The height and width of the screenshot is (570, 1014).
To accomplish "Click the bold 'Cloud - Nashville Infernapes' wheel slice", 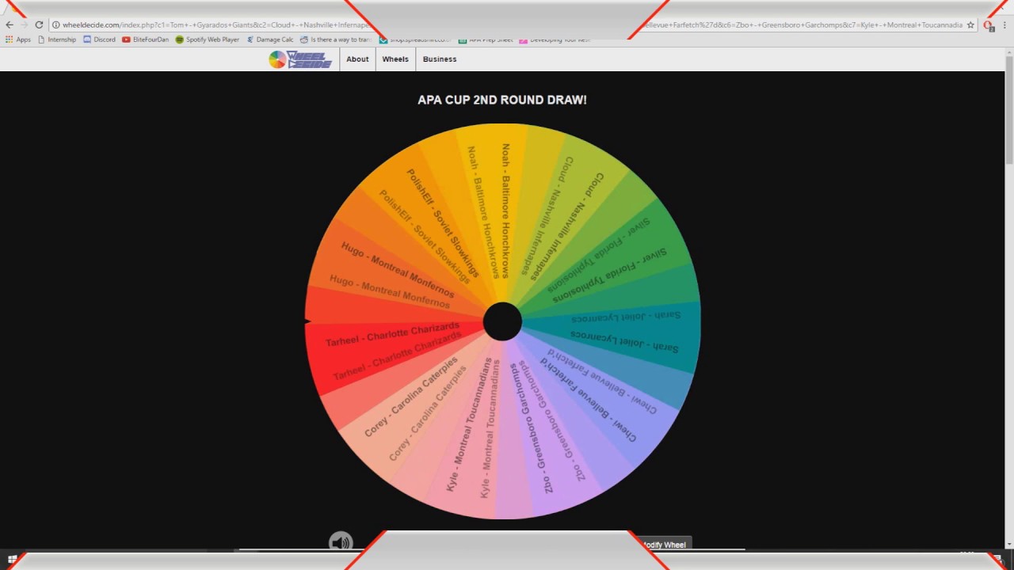I will 569,226.
